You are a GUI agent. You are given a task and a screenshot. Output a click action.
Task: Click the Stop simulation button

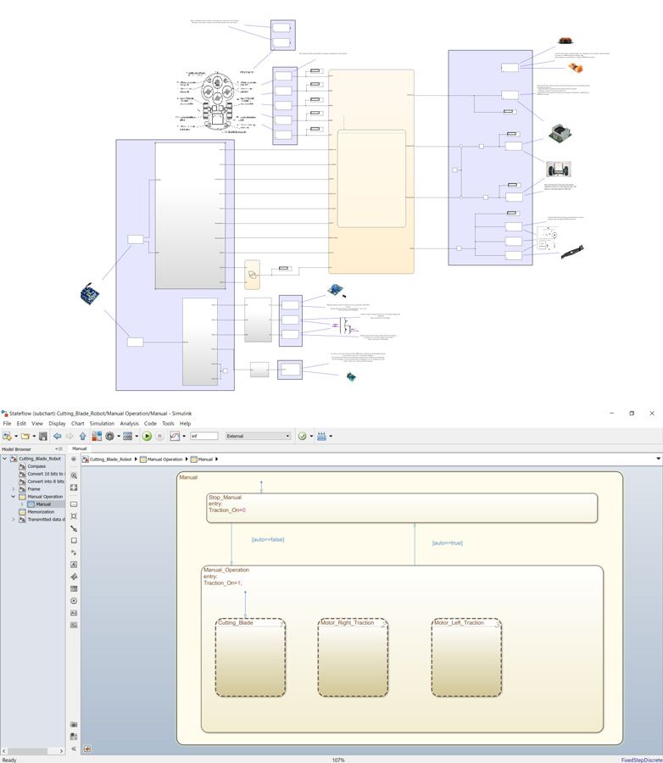tap(159, 436)
